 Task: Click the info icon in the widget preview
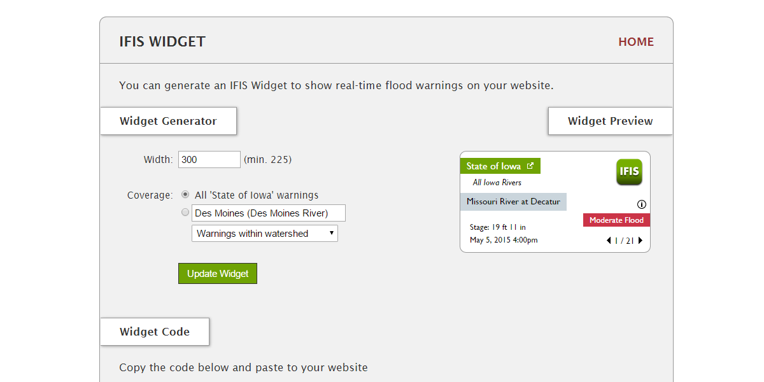tap(642, 204)
